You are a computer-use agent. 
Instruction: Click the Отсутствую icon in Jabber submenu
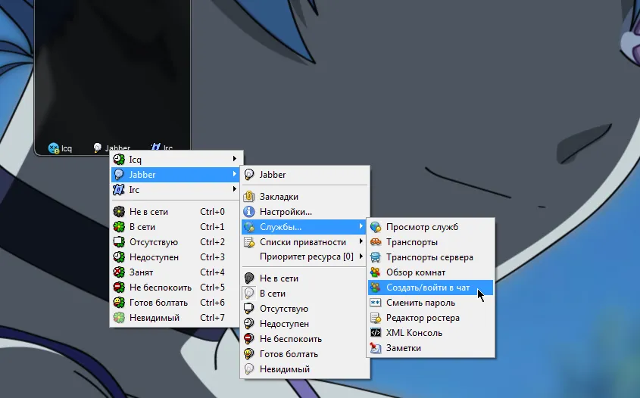pyautogui.click(x=249, y=309)
